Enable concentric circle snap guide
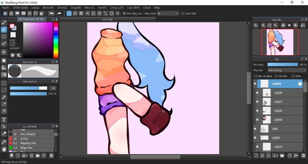This screenshot has height=164, width=308. pyautogui.click(x=99, y=13)
